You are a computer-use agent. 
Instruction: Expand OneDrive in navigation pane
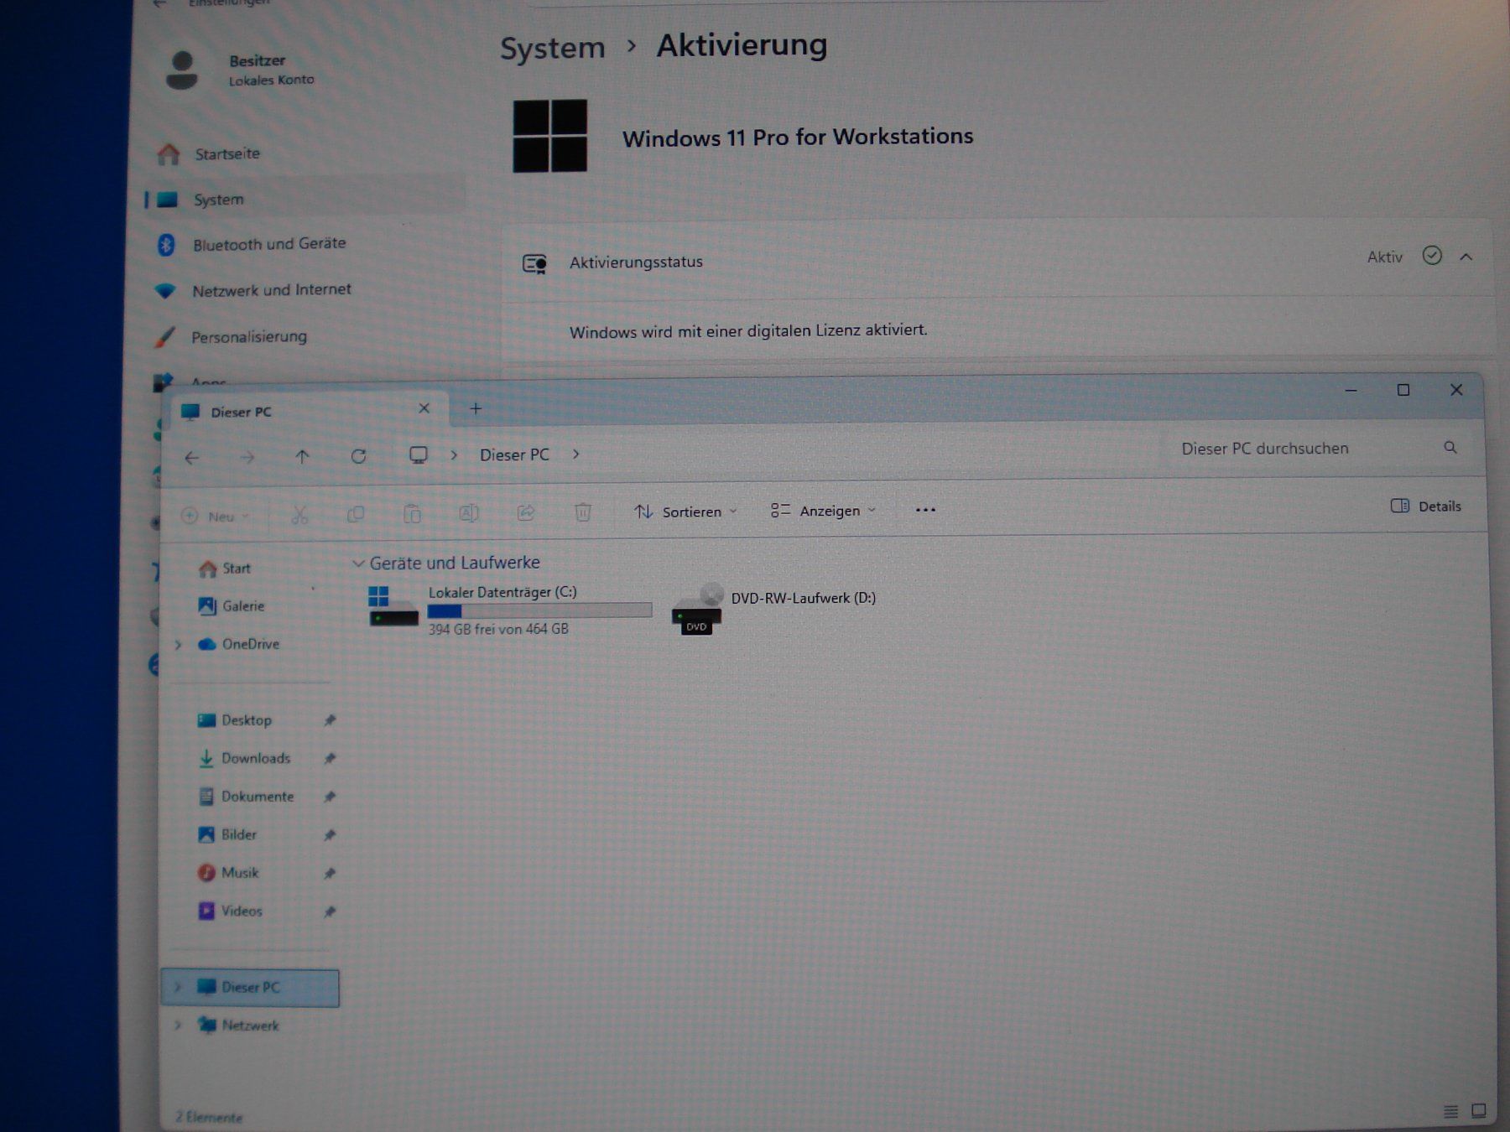178,645
